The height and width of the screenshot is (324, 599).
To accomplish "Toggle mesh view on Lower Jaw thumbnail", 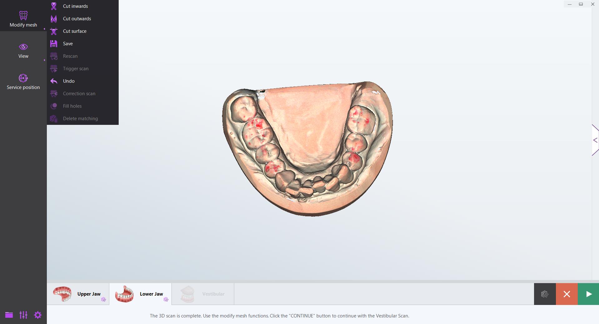I will (166, 300).
